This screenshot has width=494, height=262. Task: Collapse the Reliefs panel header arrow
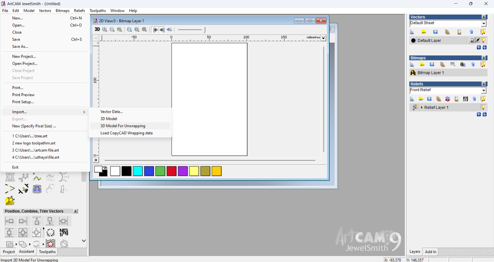[x=484, y=84]
